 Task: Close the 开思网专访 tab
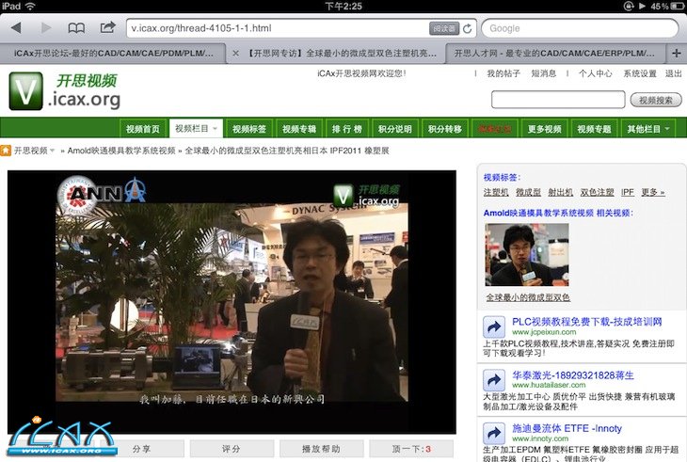pyautogui.click(x=235, y=54)
